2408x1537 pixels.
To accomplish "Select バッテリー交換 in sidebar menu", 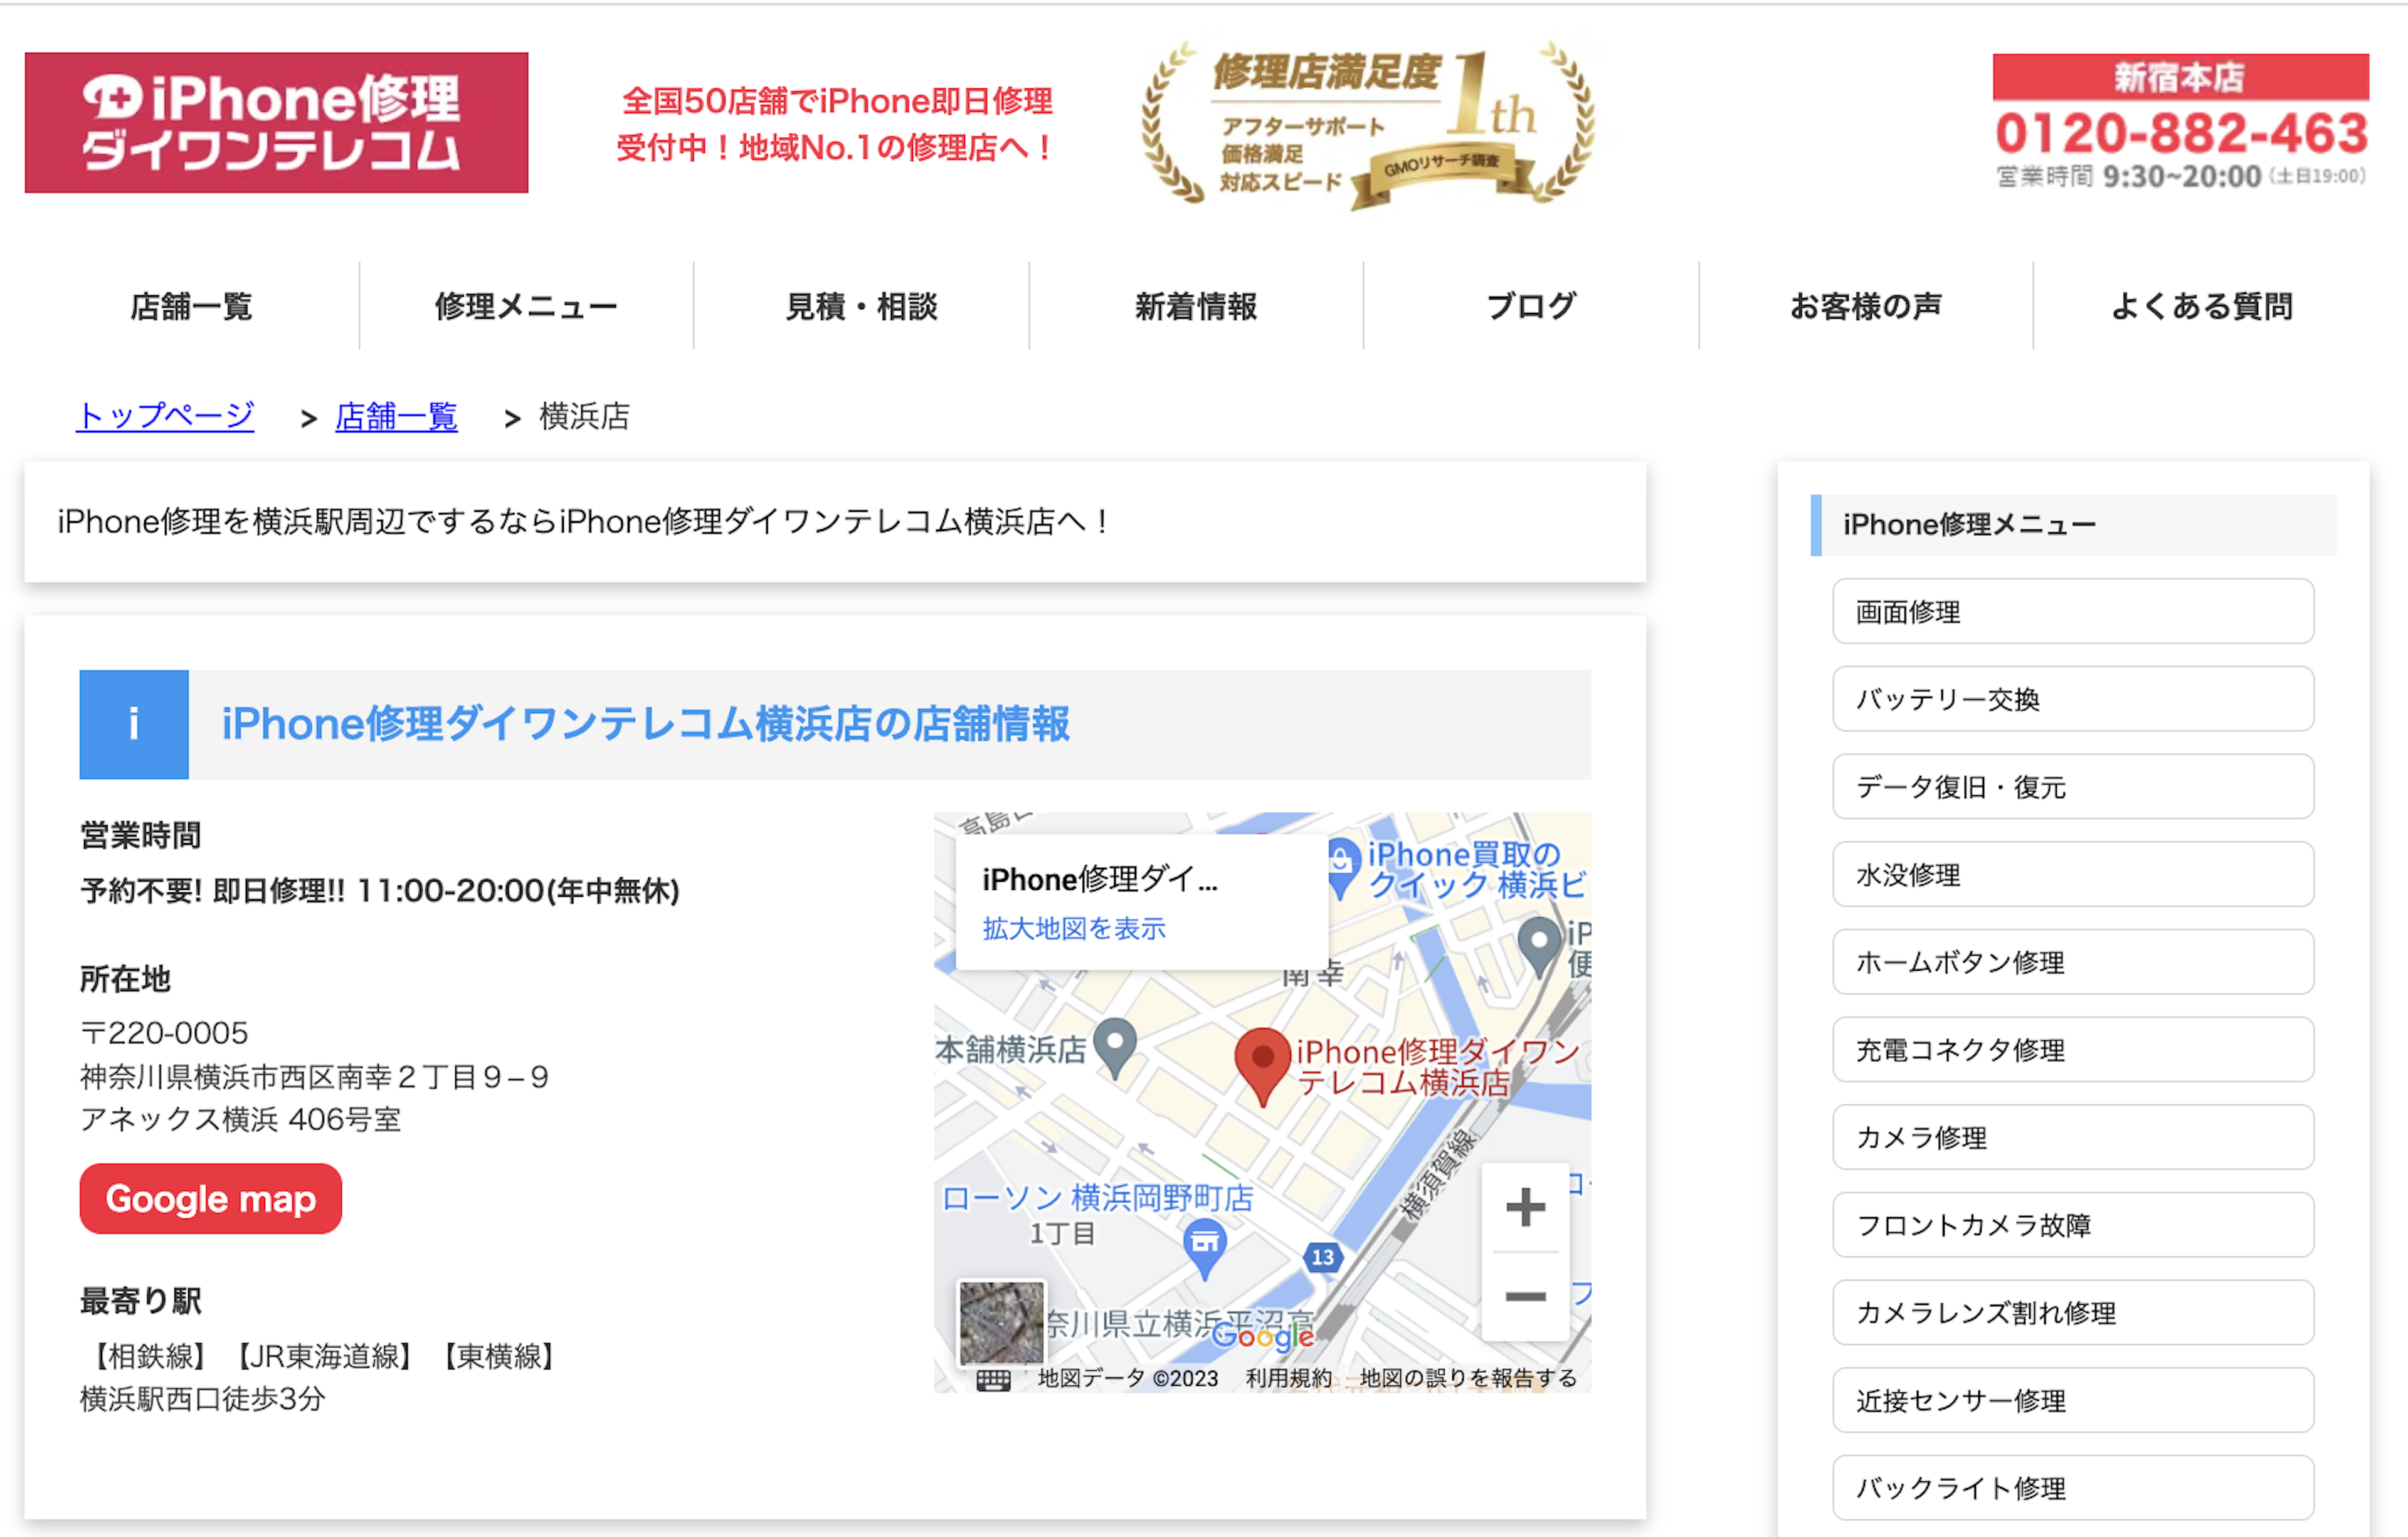I will tap(2073, 699).
